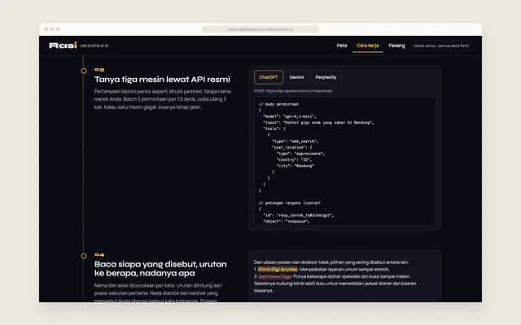The height and width of the screenshot is (325, 521).
Task: Click the sentence "Sebaiknya hubungi klinik lebih dulu"
Action: pos(335,287)
